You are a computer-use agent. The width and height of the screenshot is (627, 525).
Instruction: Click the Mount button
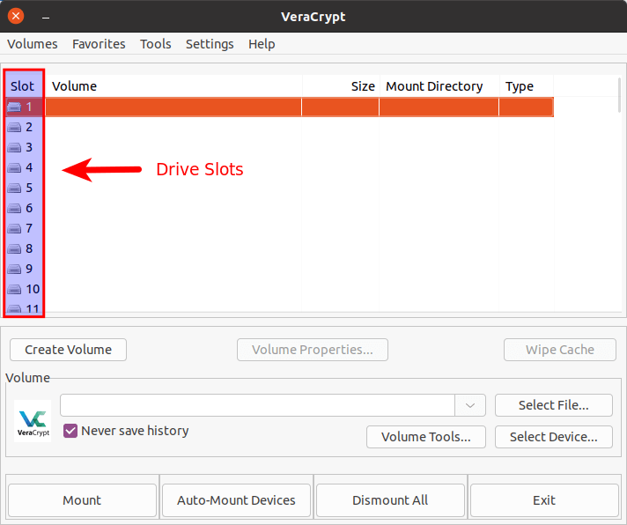coord(82,500)
